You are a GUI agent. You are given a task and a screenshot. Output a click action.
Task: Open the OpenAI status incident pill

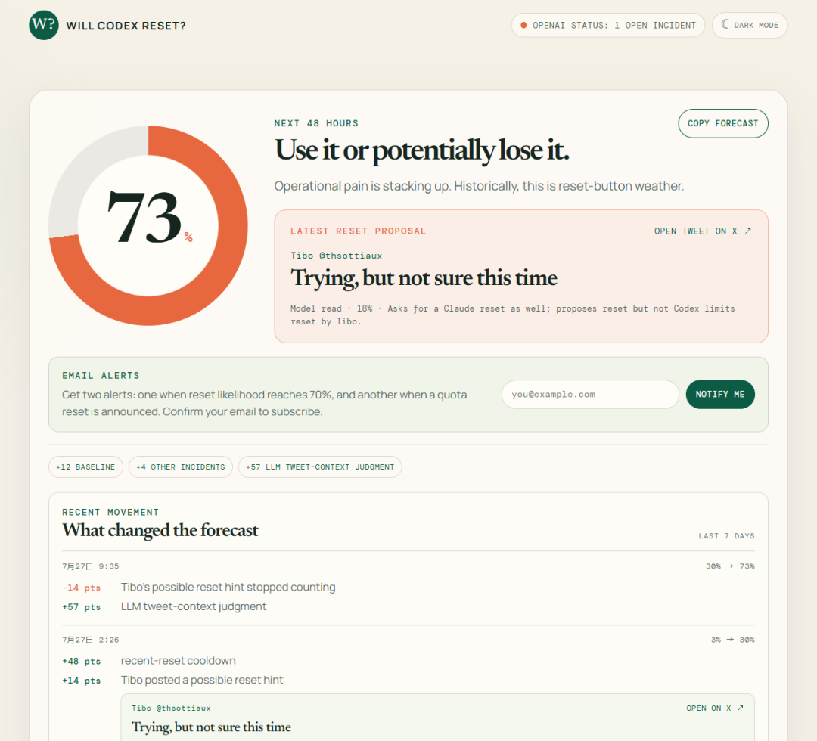point(607,26)
